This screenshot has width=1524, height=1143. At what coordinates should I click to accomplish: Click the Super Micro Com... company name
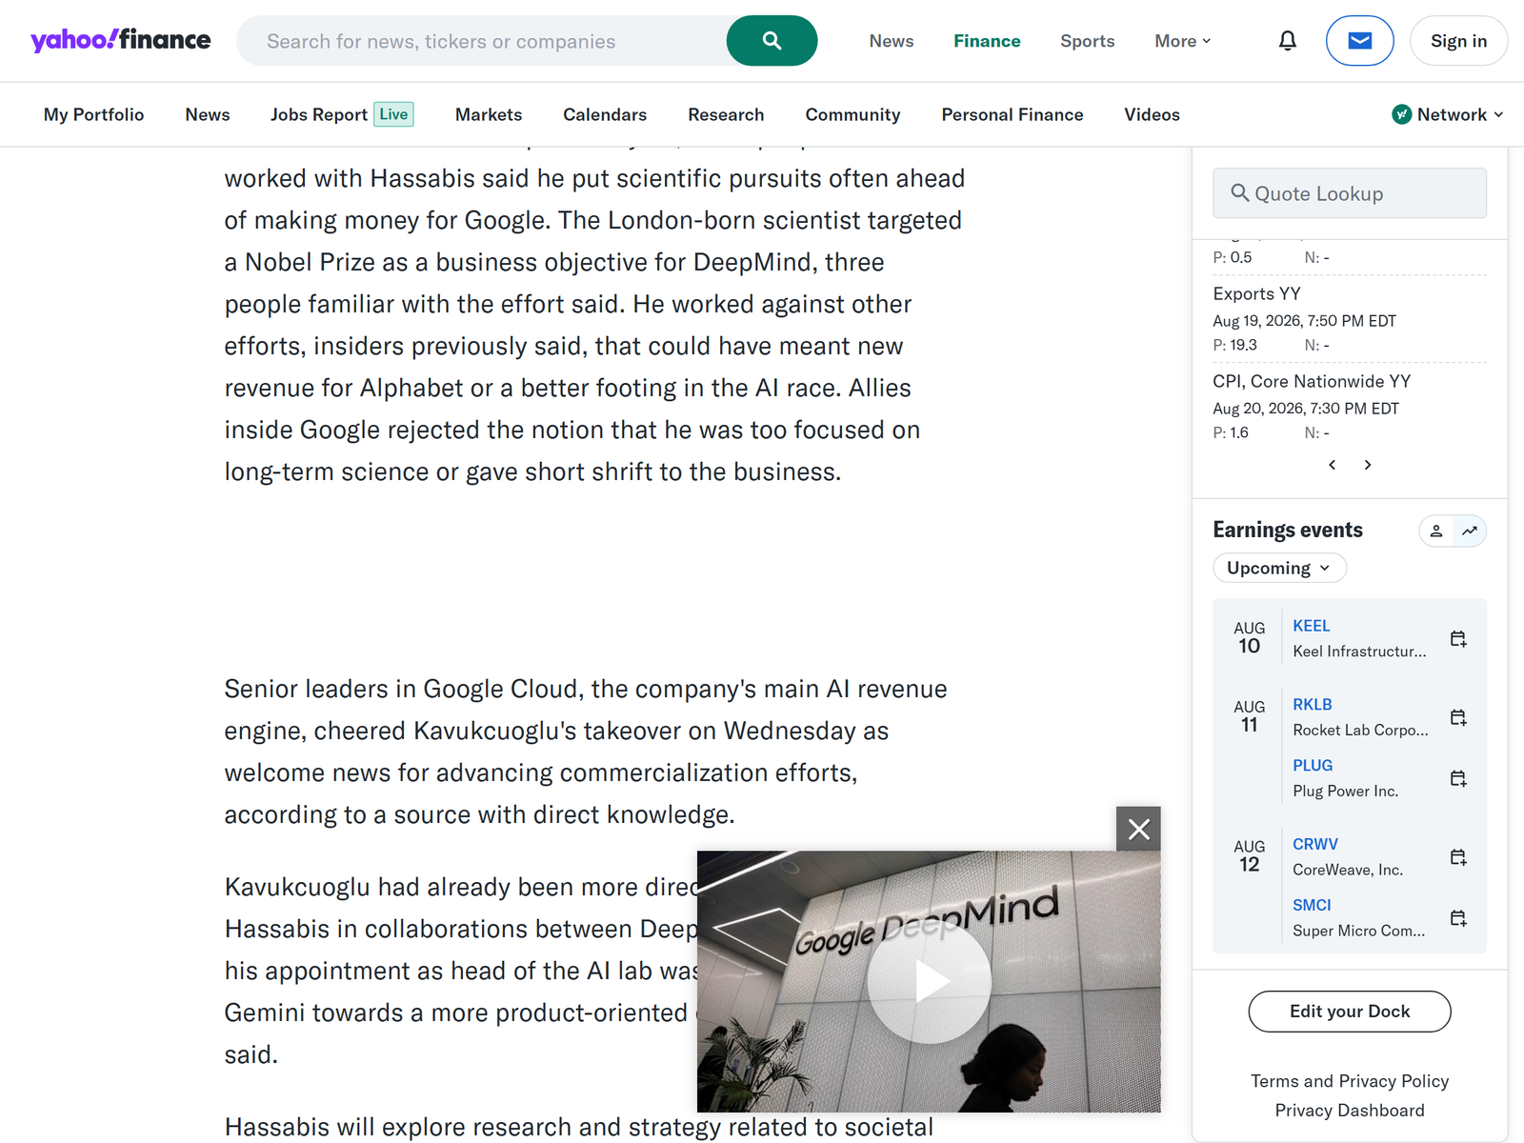tap(1359, 932)
